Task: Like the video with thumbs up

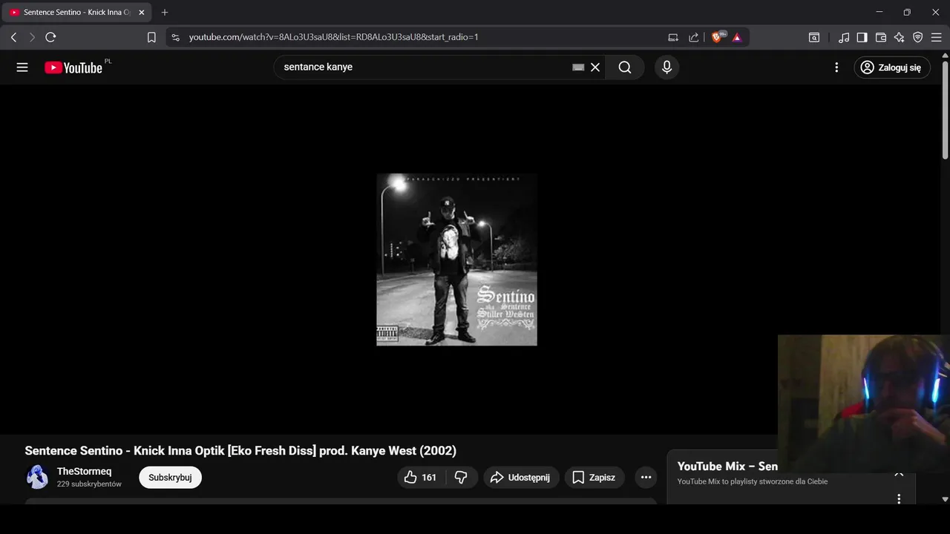Action: coord(421,478)
